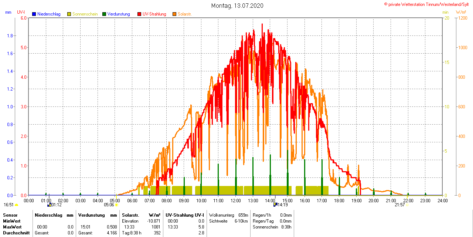The image size is (473, 237).
Task: Click the yellow min axis unit label
Action: [x=445, y=12]
